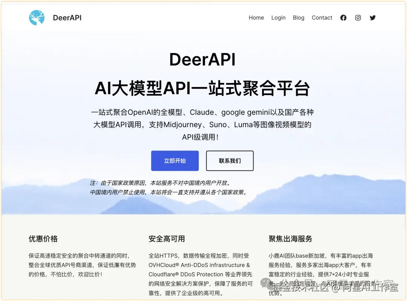This screenshot has width=407, height=301.
Task: Click the paragraph starting 保证高速稳定安全
Action: pos(82,265)
